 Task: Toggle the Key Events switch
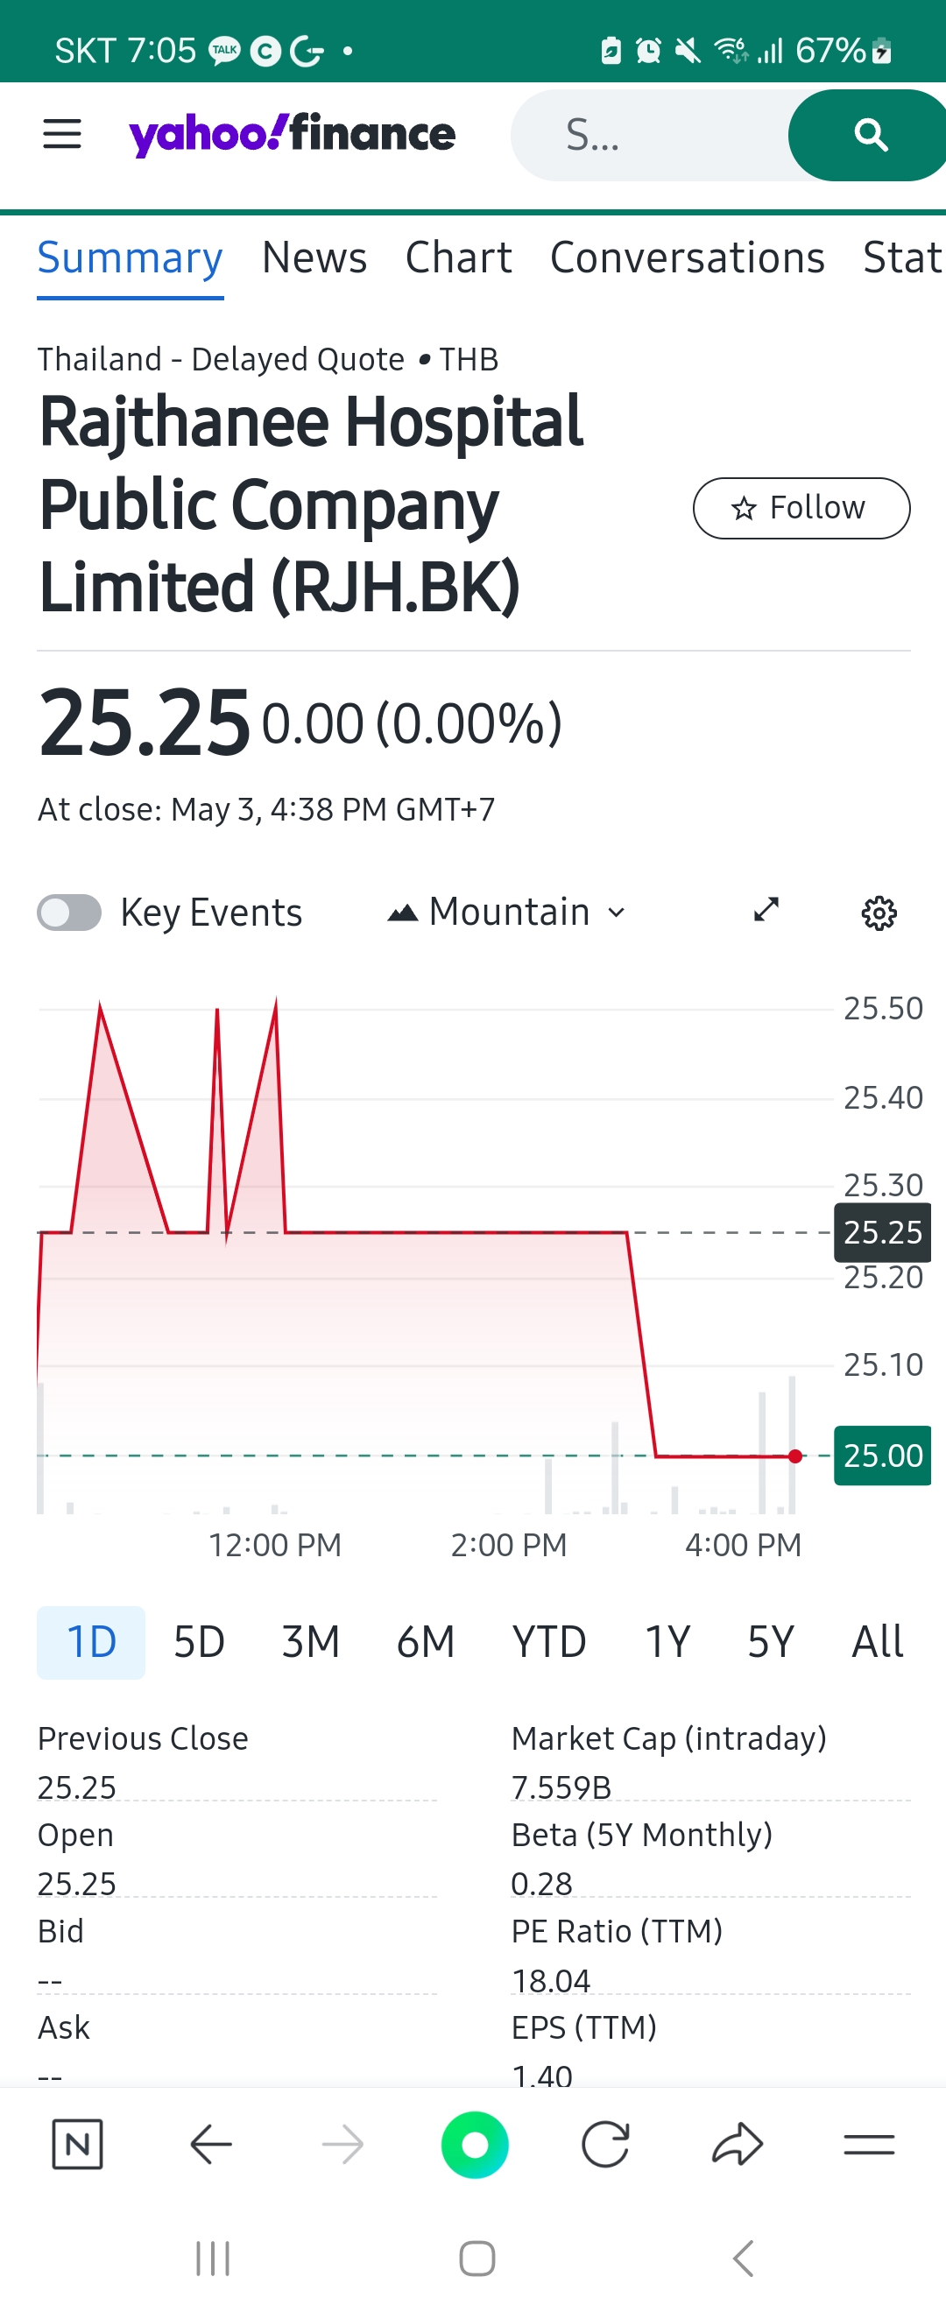[69, 913]
